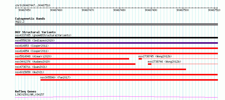Select the nsv5914948 Almarri2020 variant bar
This screenshot has height=100, width=225.
pos(72,59)
